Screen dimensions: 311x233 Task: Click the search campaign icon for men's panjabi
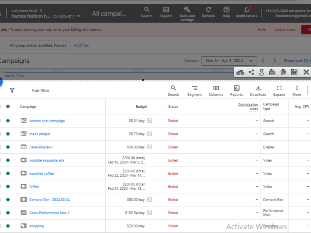pyautogui.click(x=24, y=134)
